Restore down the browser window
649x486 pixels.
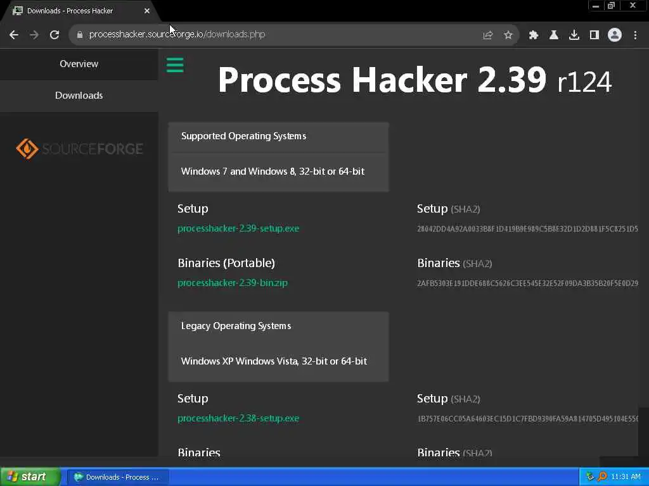pyautogui.click(x=612, y=6)
